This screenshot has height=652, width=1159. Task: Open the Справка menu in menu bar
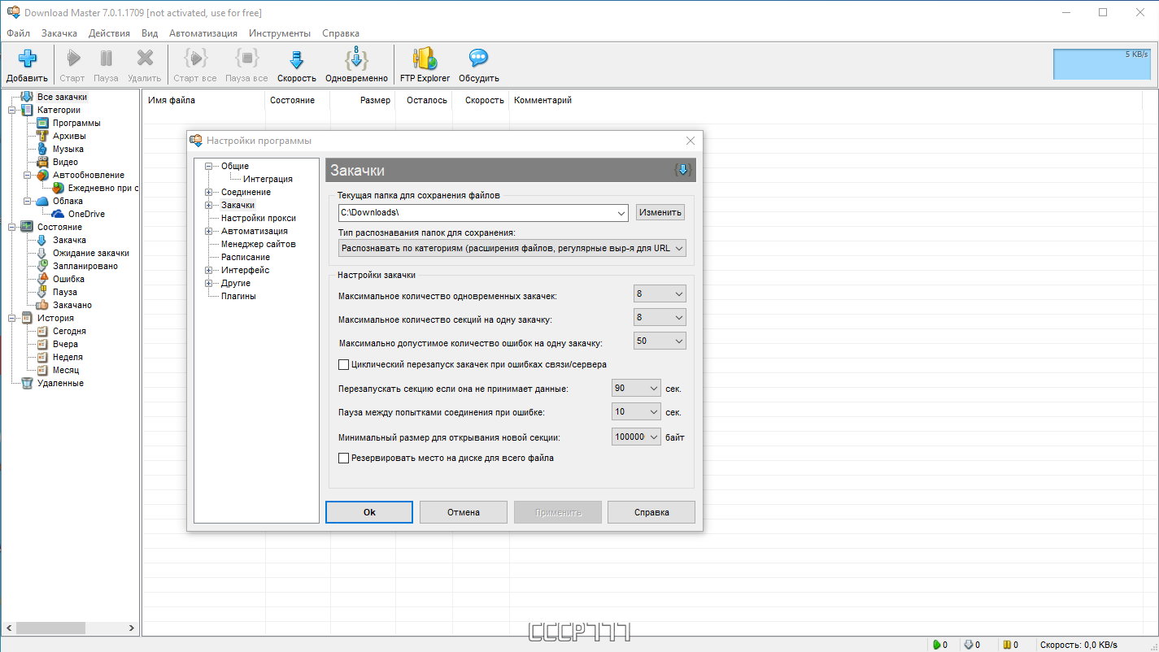click(x=341, y=33)
